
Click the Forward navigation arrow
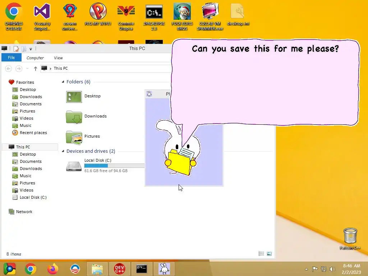pos(19,69)
